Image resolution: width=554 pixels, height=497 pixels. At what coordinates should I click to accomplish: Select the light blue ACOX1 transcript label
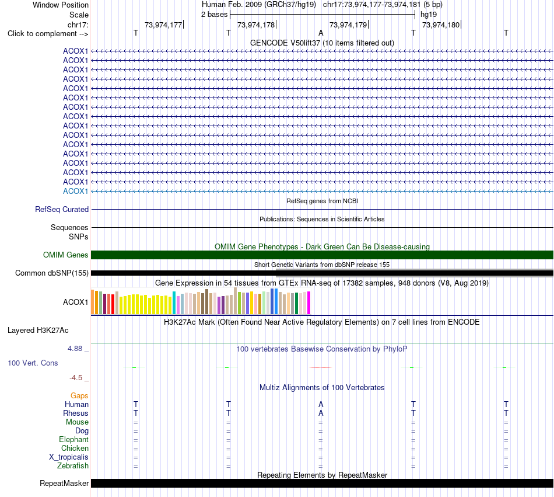75,191
